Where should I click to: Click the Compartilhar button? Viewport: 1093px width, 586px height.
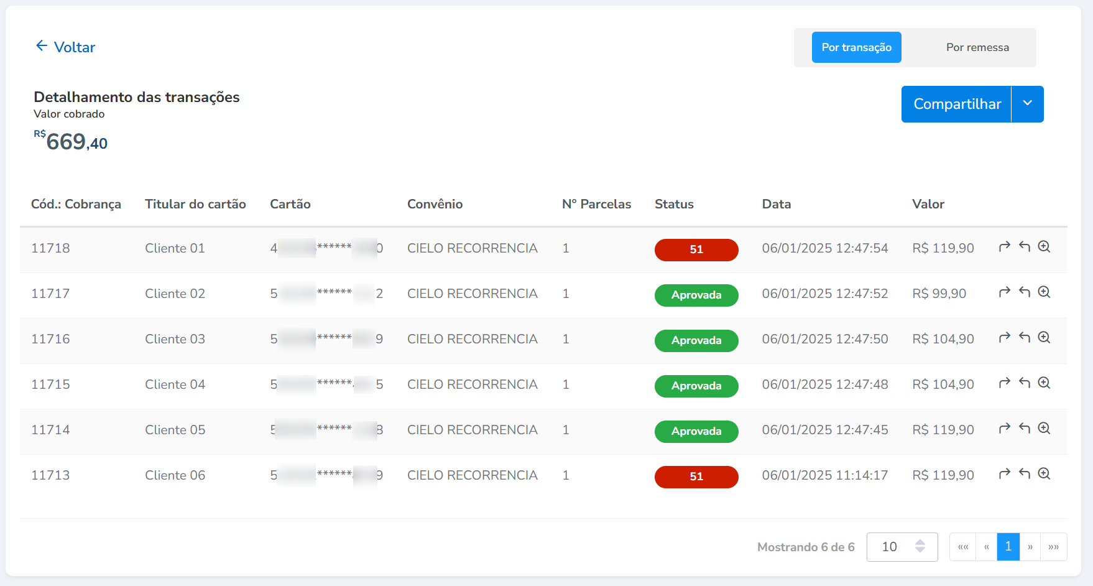click(x=956, y=104)
